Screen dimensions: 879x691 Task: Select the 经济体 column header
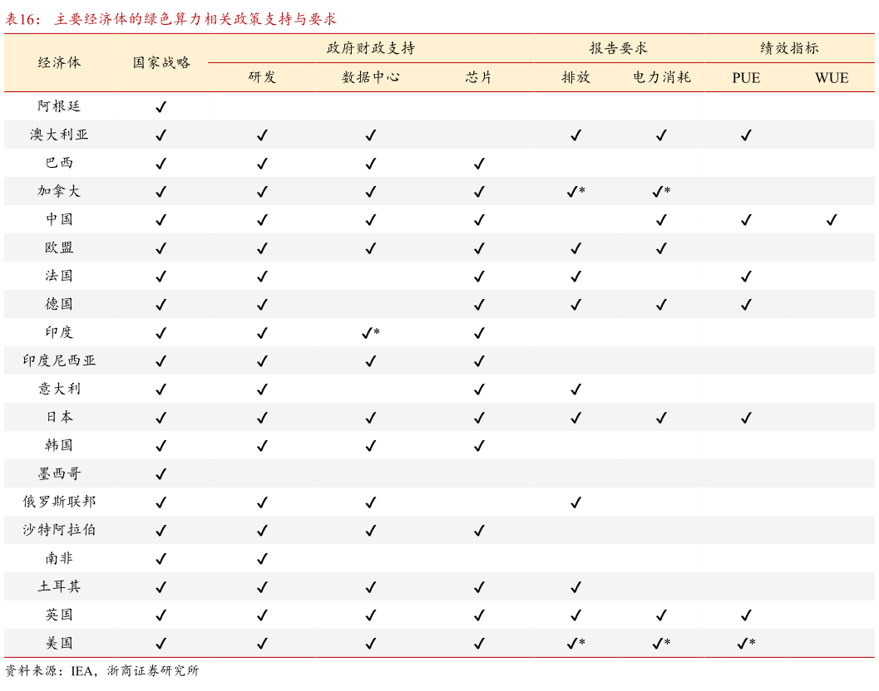click(59, 63)
